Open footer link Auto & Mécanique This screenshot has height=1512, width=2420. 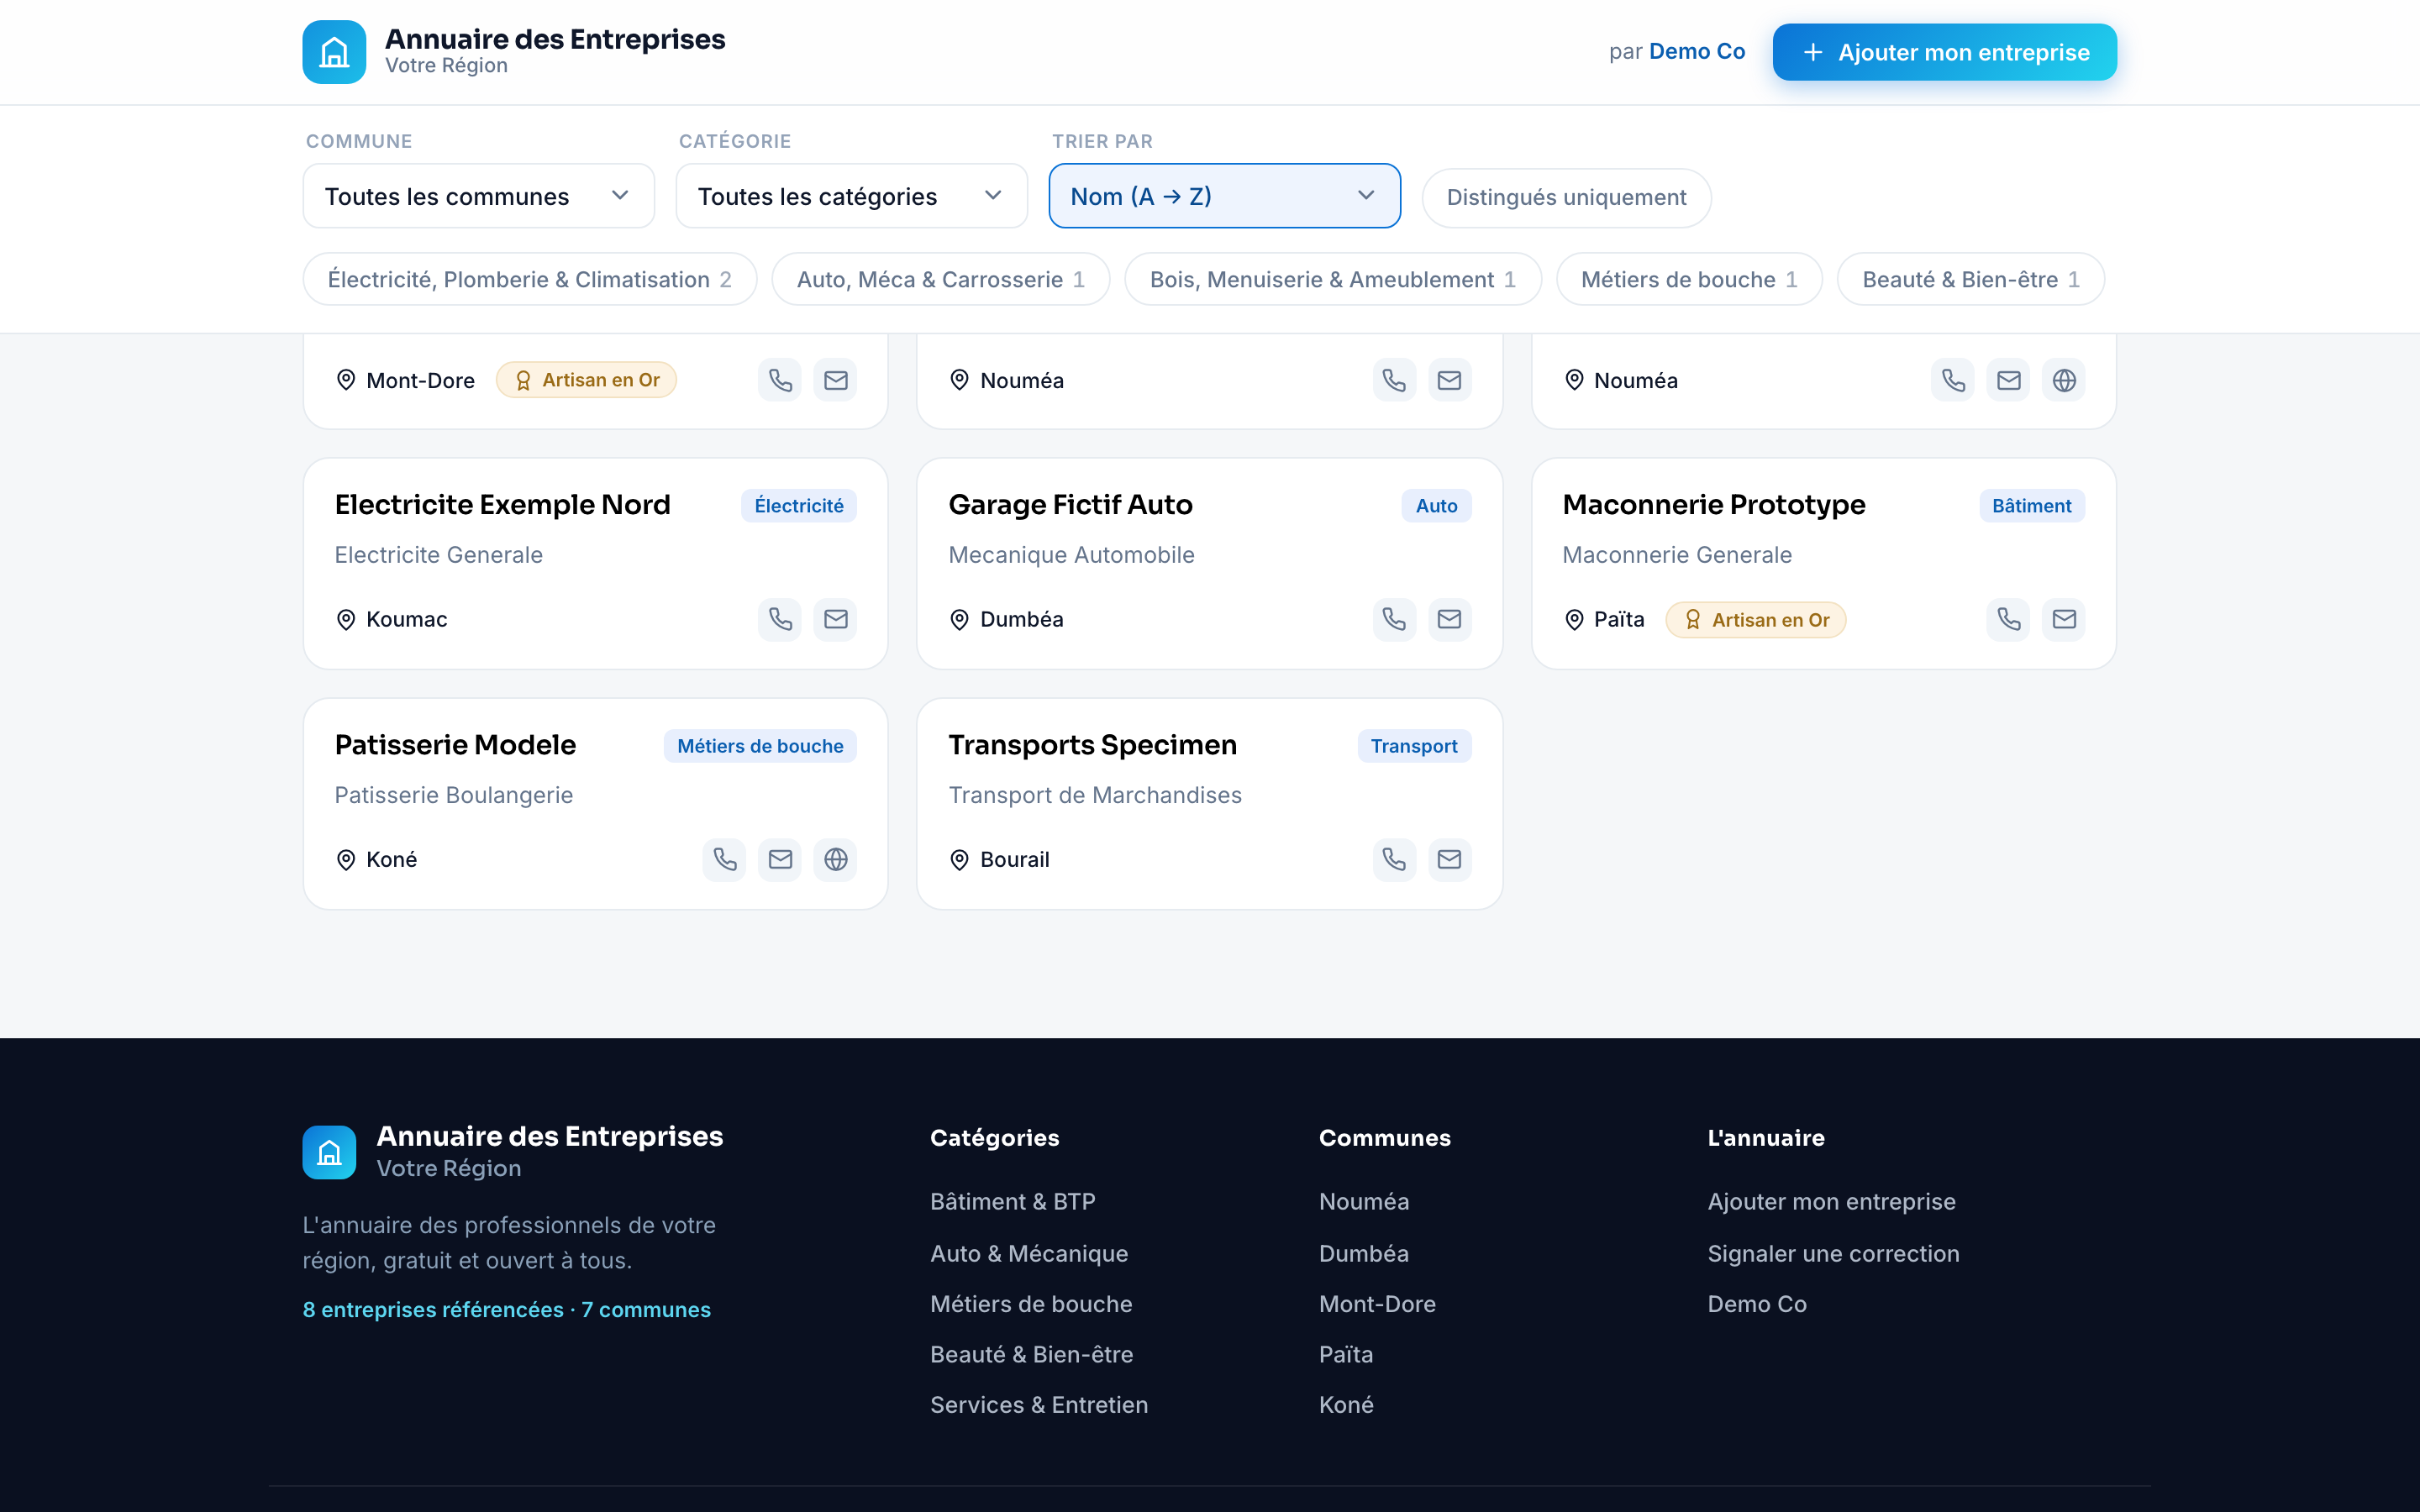point(1028,1253)
